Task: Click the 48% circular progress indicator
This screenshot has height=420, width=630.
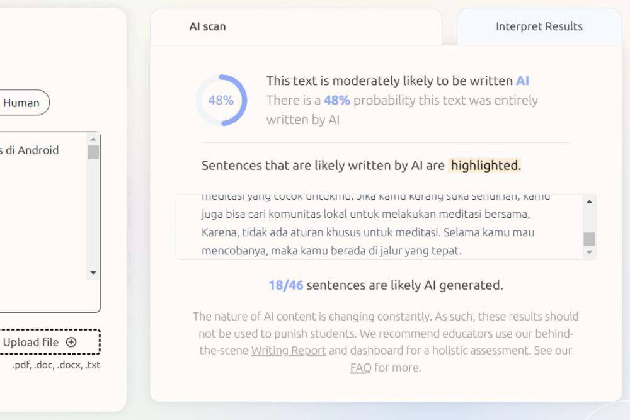Action: click(x=221, y=100)
